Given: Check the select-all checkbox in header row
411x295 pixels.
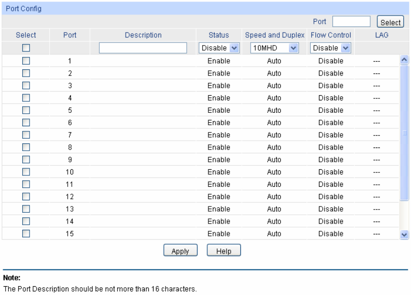Looking at the screenshot, I should pyautogui.click(x=26, y=48).
